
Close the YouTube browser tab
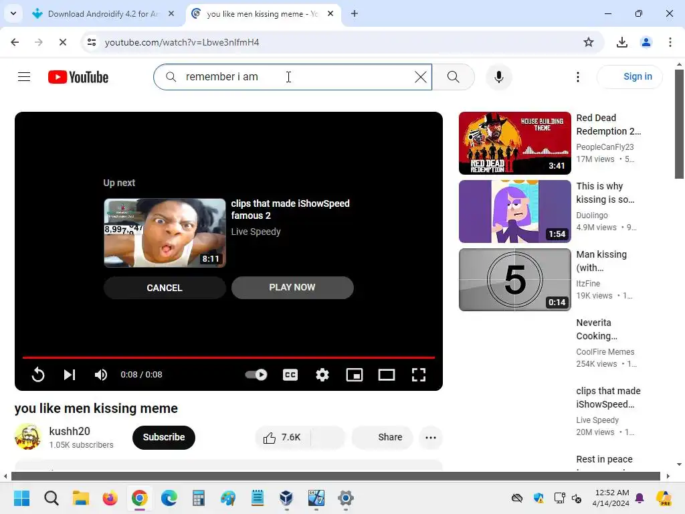click(x=330, y=13)
